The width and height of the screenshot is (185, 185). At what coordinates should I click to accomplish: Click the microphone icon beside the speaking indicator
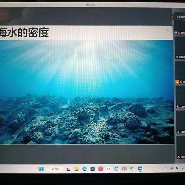(x=172, y=17)
